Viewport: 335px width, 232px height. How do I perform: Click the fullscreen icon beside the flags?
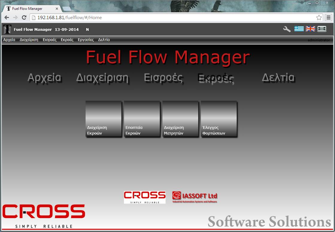pyautogui.click(x=322, y=29)
